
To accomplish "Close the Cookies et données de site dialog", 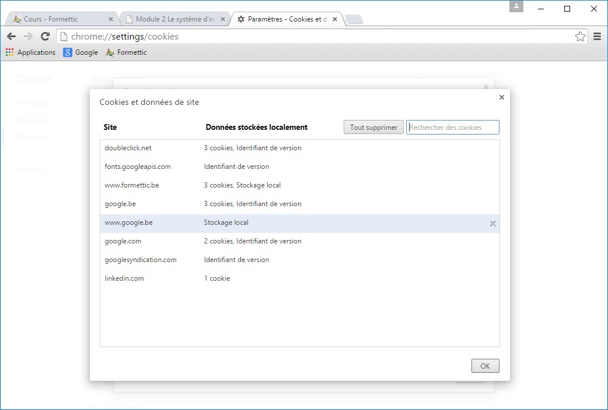I will 502,97.
